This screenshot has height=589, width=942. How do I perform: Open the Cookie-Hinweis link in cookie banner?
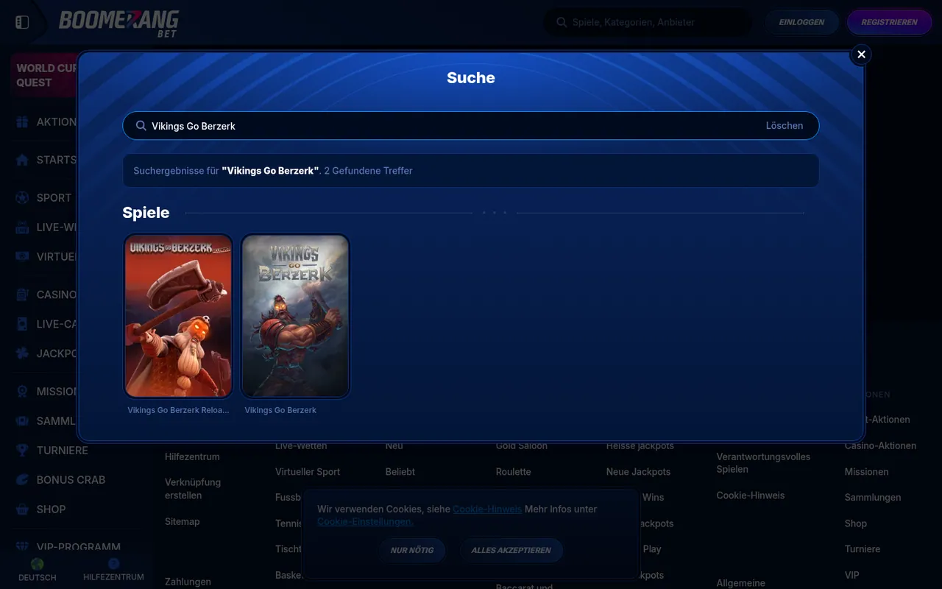click(487, 509)
